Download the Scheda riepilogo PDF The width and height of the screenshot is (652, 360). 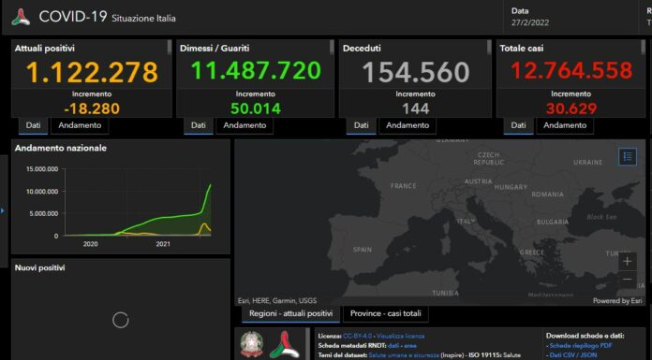[x=581, y=345]
